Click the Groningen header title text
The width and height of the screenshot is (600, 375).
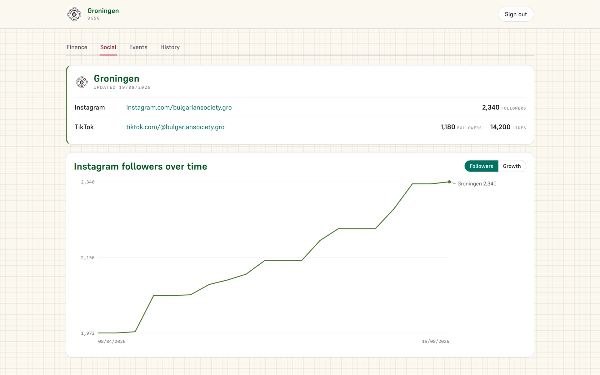(x=103, y=11)
